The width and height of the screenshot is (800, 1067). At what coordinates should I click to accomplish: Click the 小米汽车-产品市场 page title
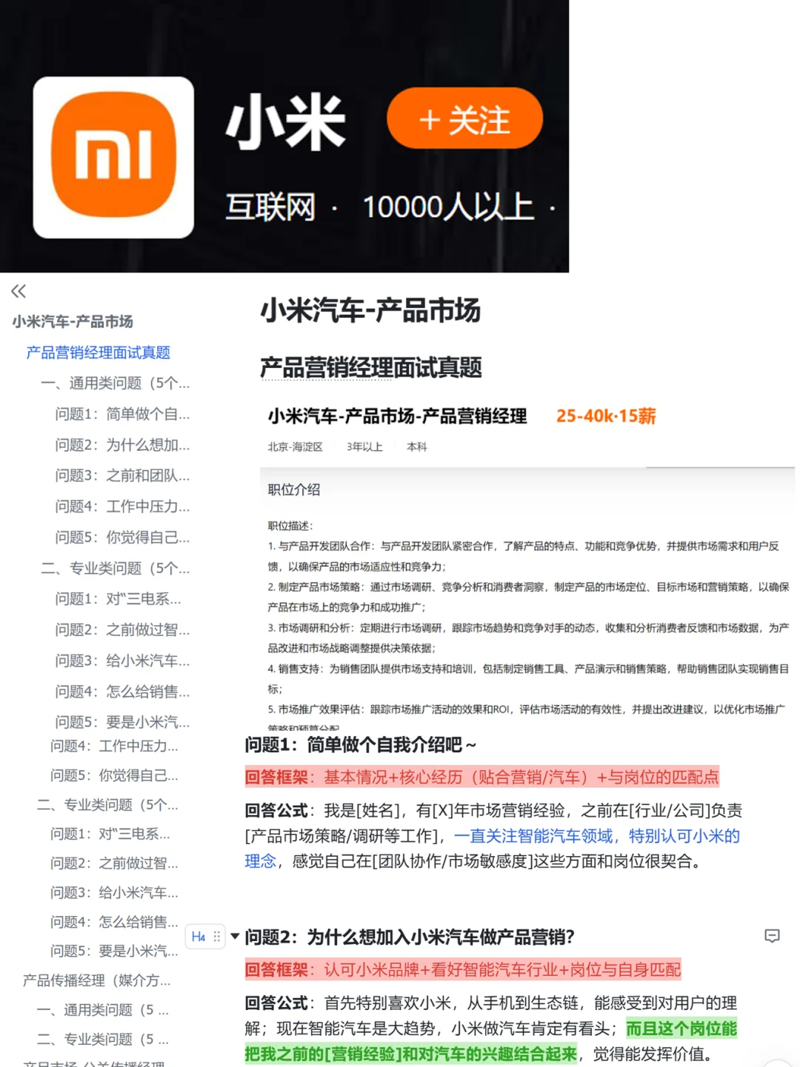tap(370, 310)
